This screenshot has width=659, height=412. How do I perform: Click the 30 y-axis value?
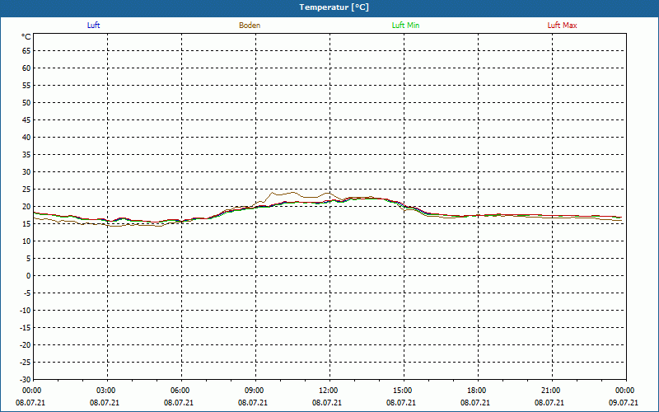[26, 172]
